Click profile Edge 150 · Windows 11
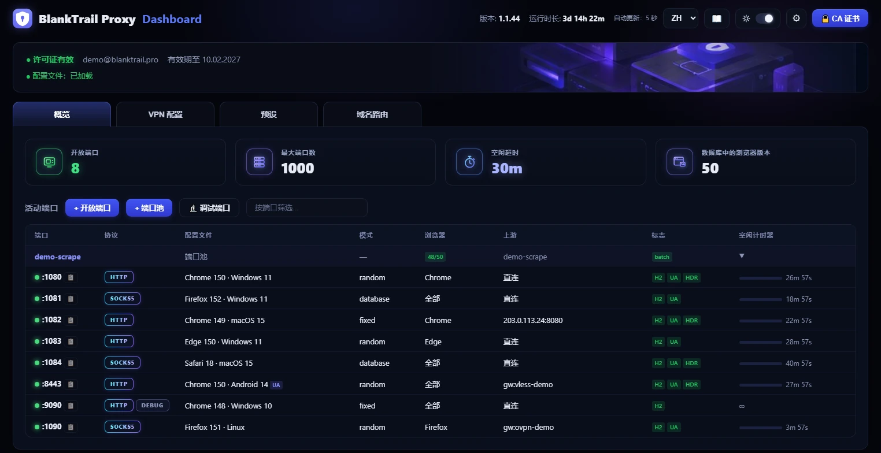This screenshot has height=453, width=881. tap(223, 342)
